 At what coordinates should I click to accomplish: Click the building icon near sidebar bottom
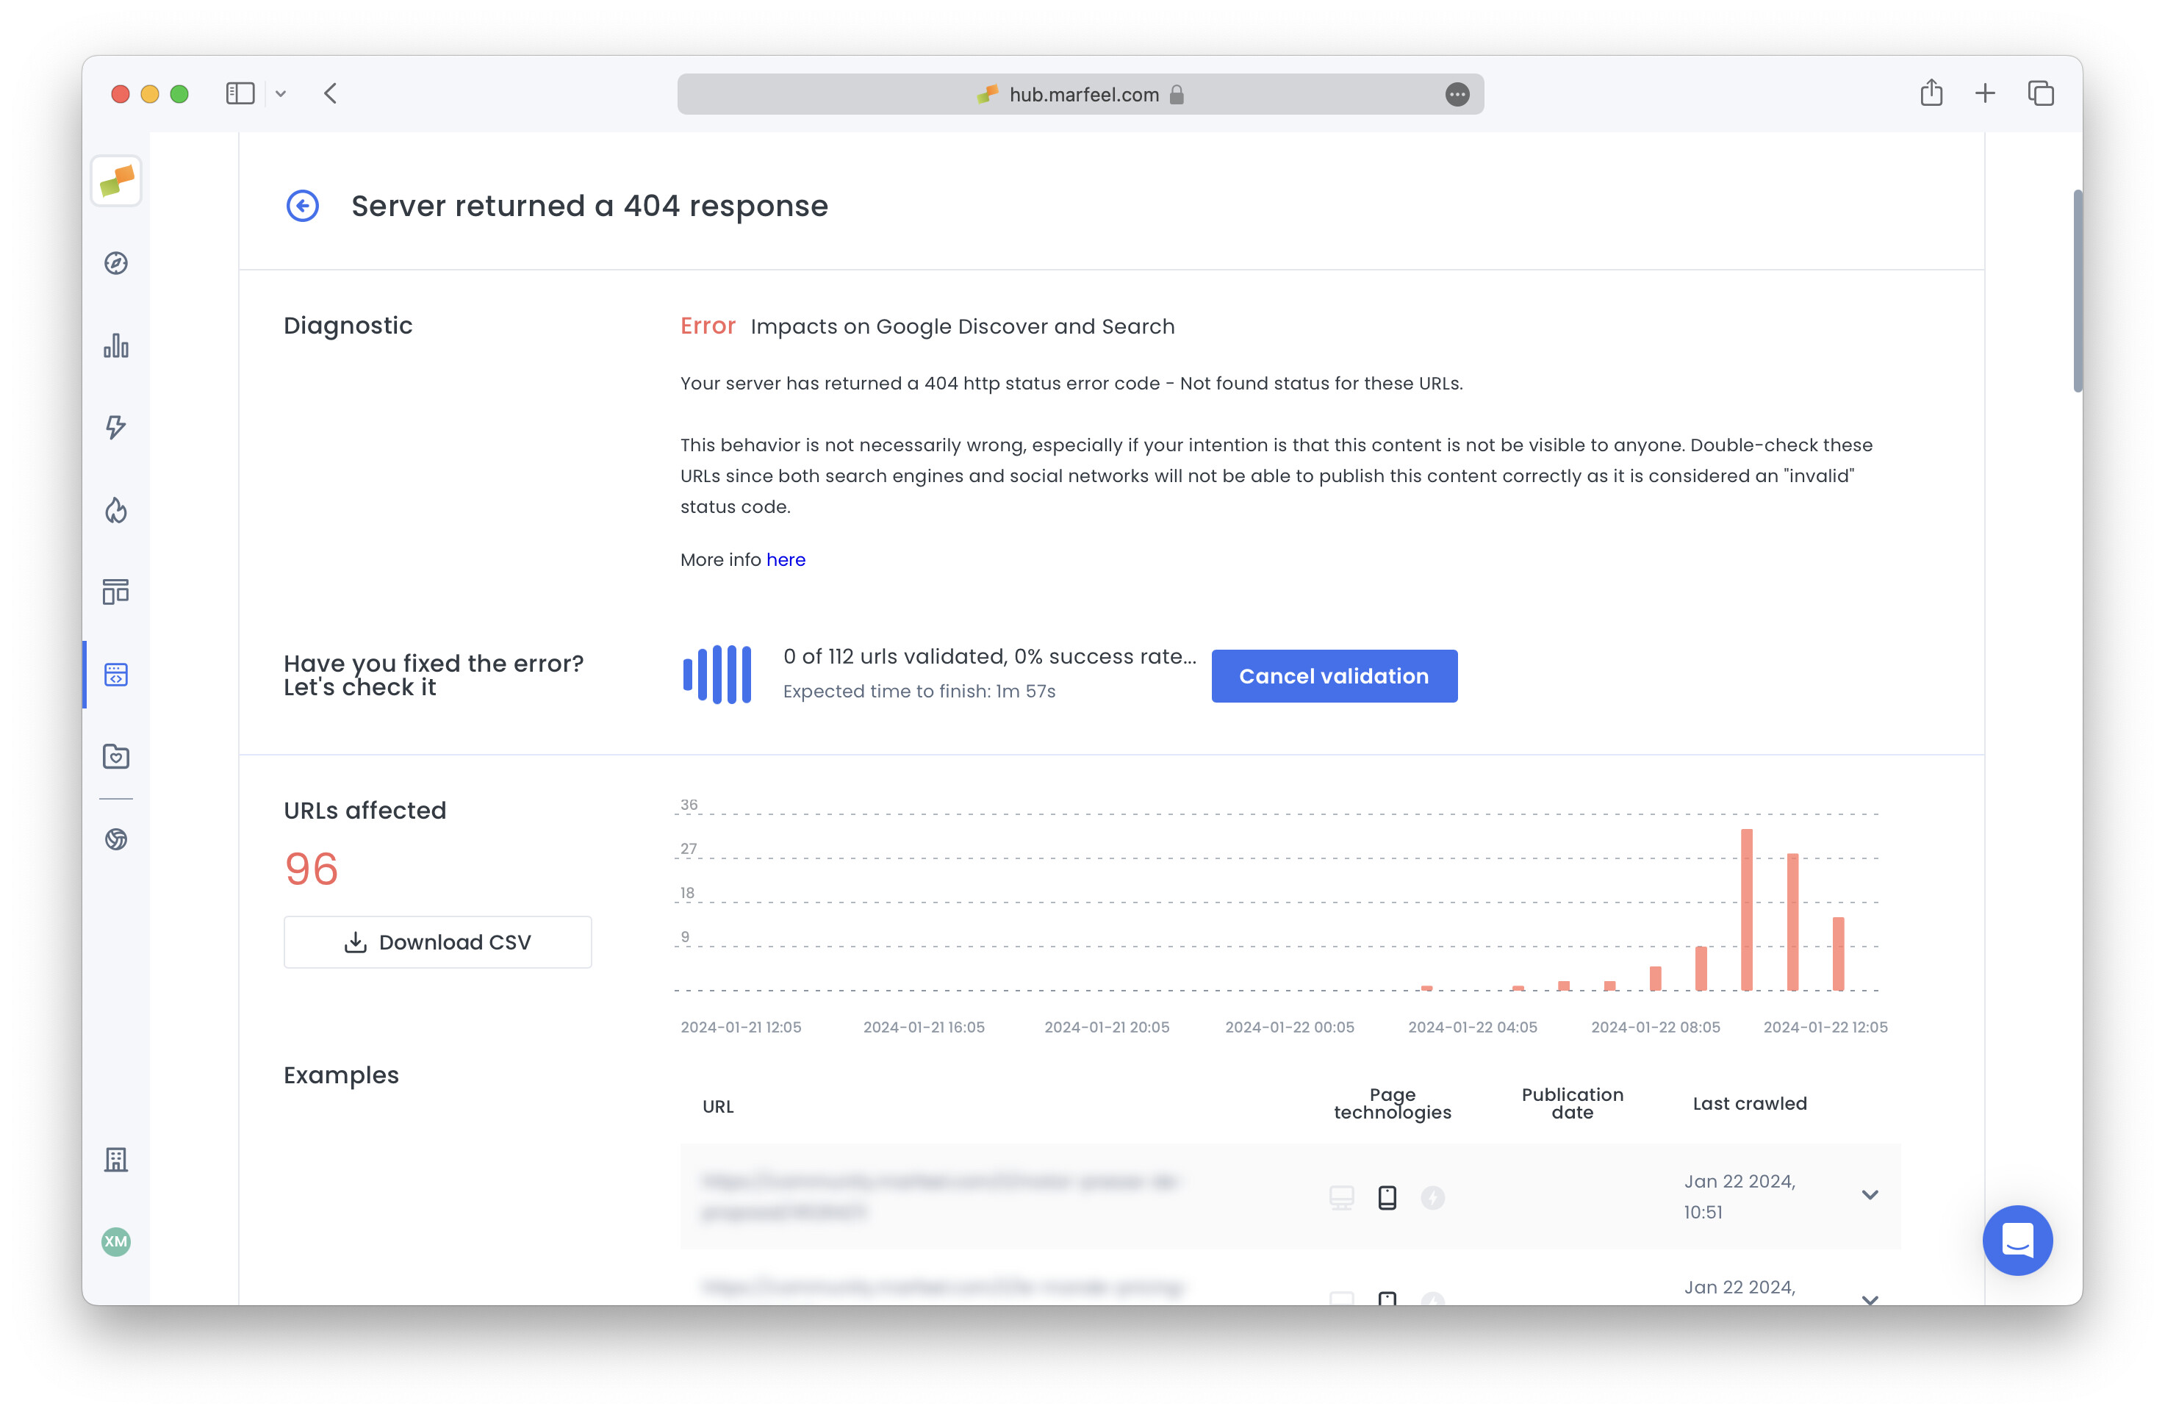pyautogui.click(x=115, y=1160)
